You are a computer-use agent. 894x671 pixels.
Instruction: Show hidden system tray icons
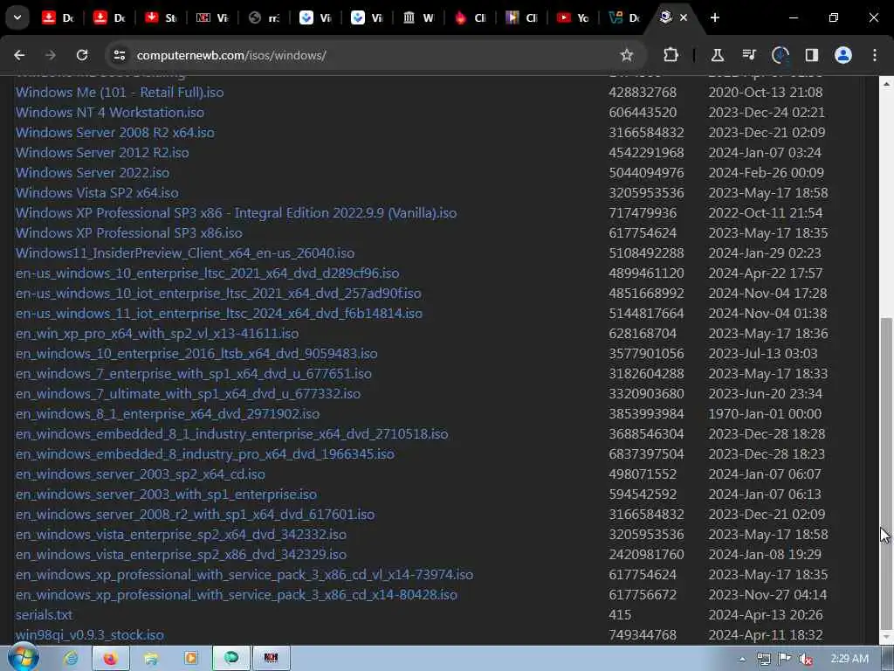pos(742,659)
